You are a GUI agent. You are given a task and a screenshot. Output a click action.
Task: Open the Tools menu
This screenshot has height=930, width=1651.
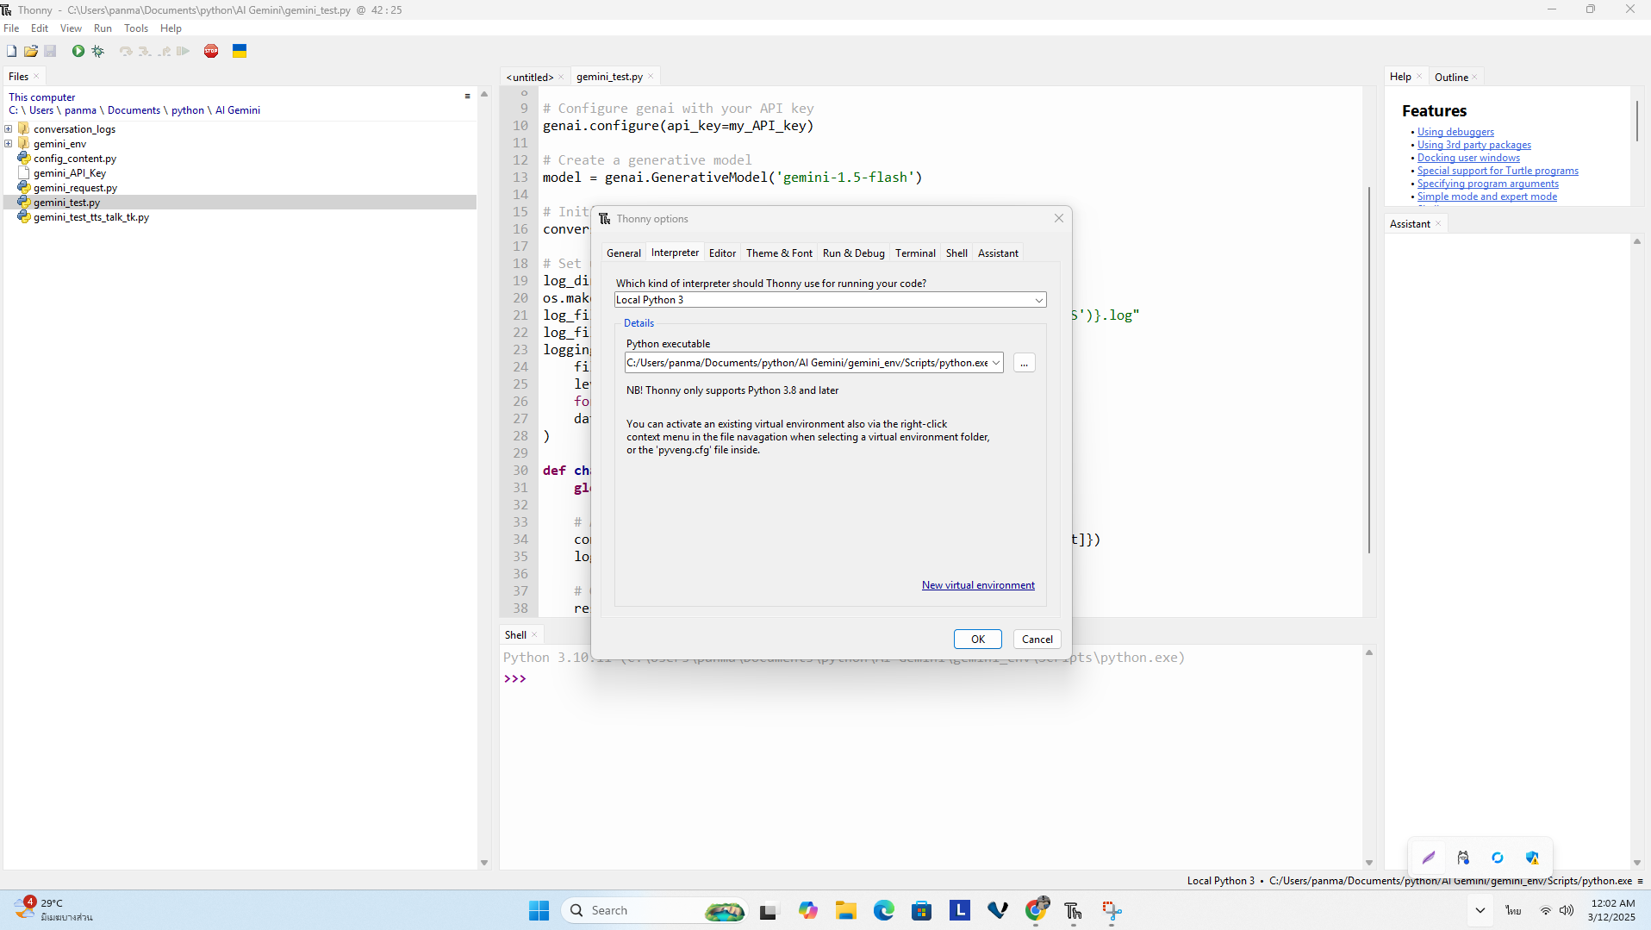coord(136,28)
